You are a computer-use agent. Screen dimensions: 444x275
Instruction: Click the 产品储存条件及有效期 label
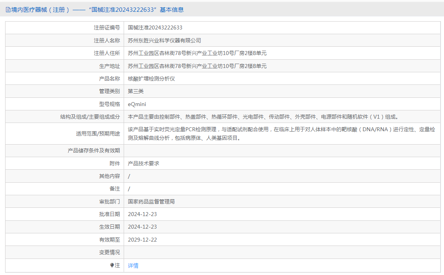coord(94,150)
